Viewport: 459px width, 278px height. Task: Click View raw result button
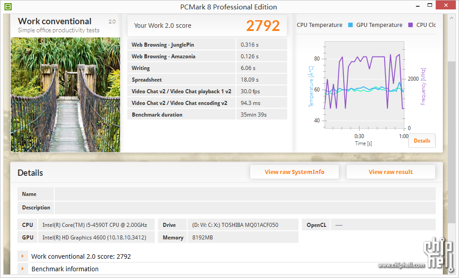click(390, 172)
